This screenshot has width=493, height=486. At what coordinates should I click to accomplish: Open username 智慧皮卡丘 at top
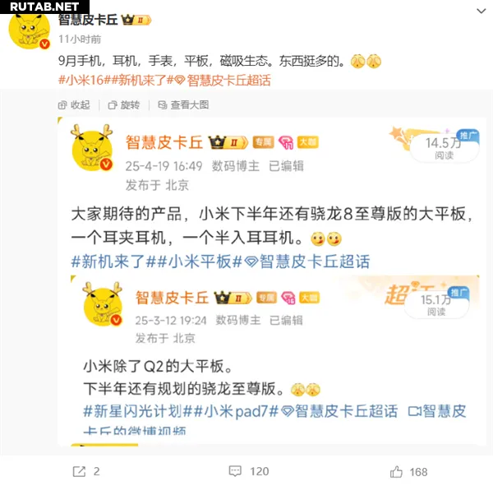pos(88,20)
